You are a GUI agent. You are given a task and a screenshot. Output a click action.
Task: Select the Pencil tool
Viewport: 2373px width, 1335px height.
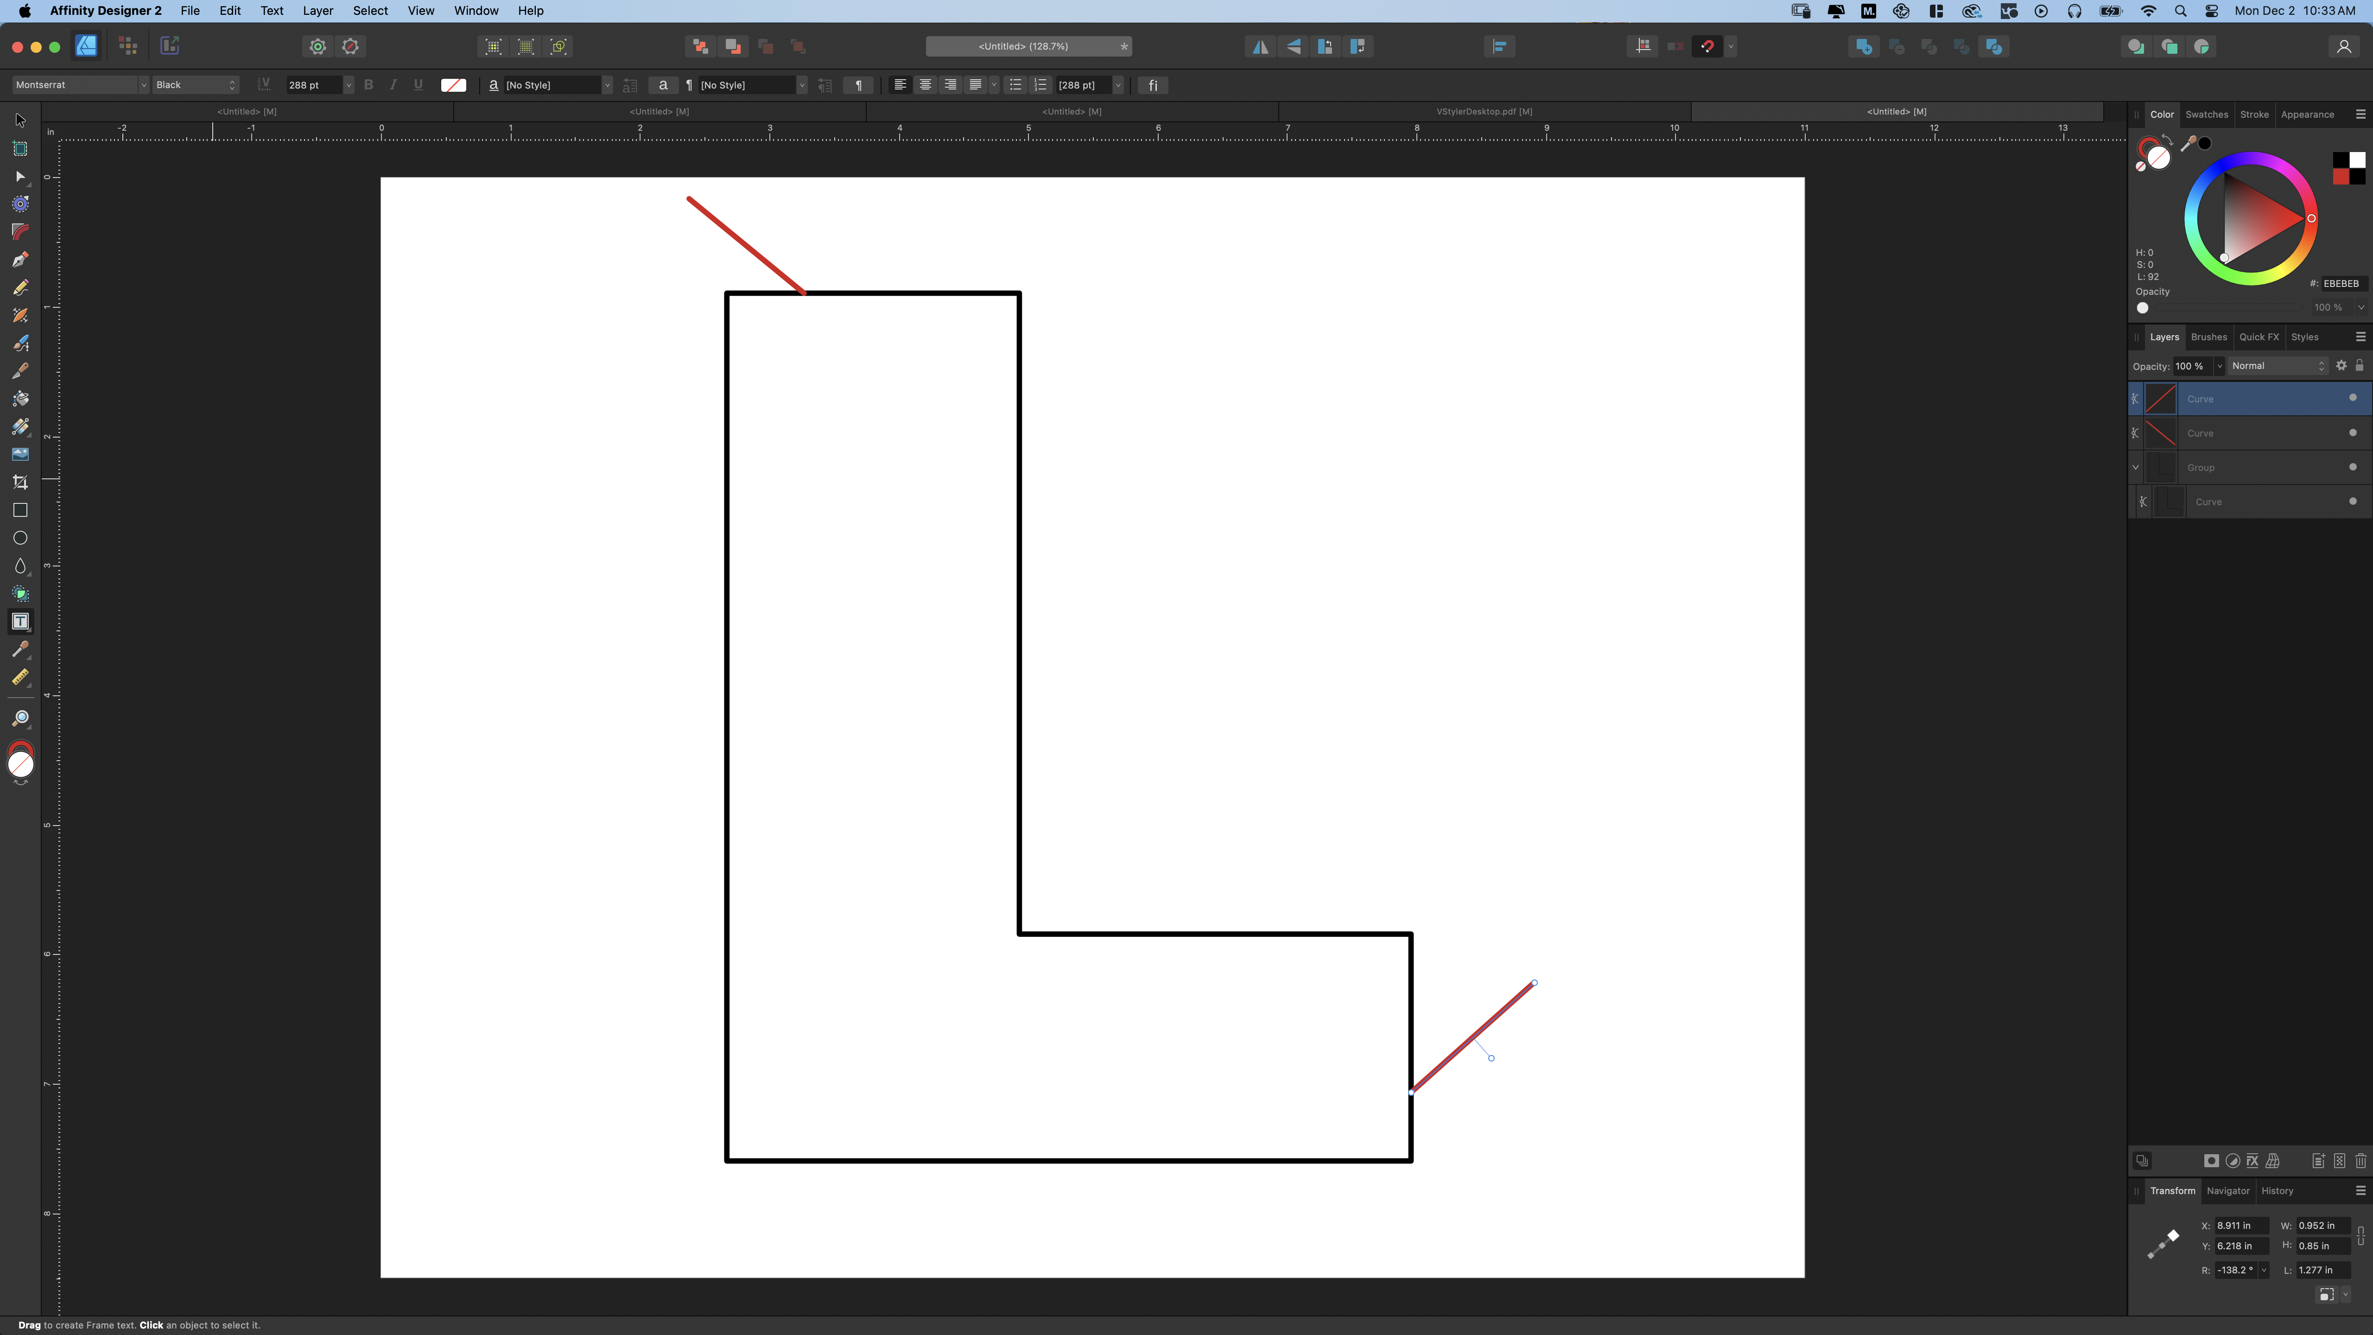[x=20, y=287]
